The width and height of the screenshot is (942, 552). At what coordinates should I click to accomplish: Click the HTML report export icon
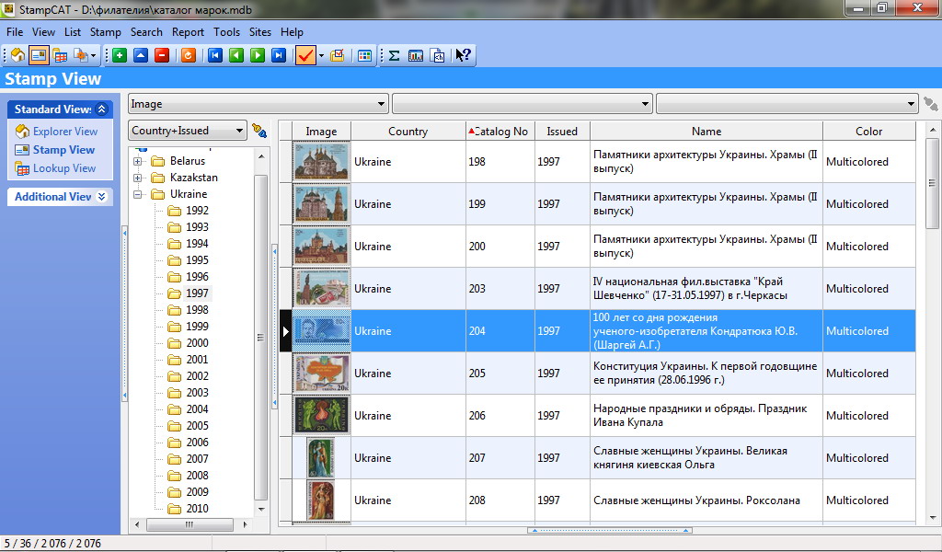pyautogui.click(x=438, y=55)
